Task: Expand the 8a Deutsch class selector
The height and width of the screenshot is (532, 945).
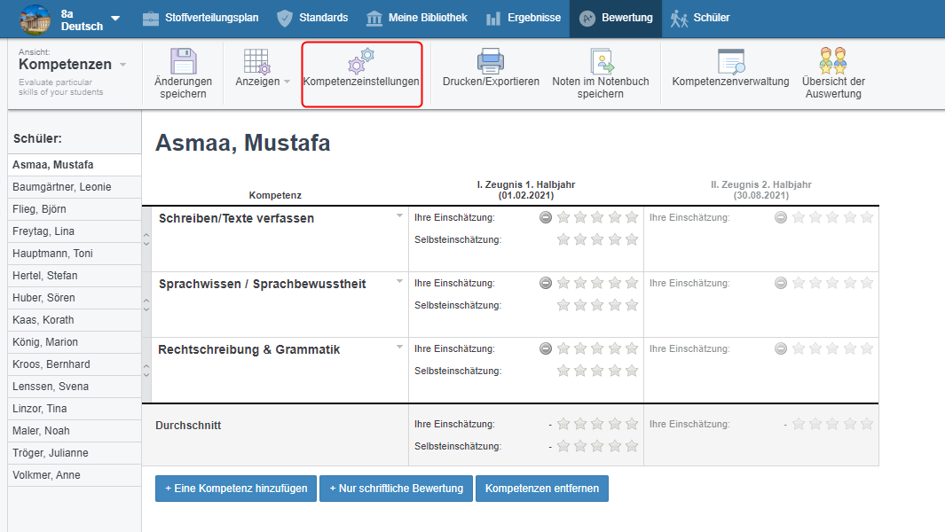Action: [115, 19]
